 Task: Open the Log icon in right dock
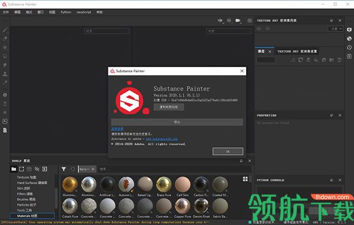click(x=349, y=56)
